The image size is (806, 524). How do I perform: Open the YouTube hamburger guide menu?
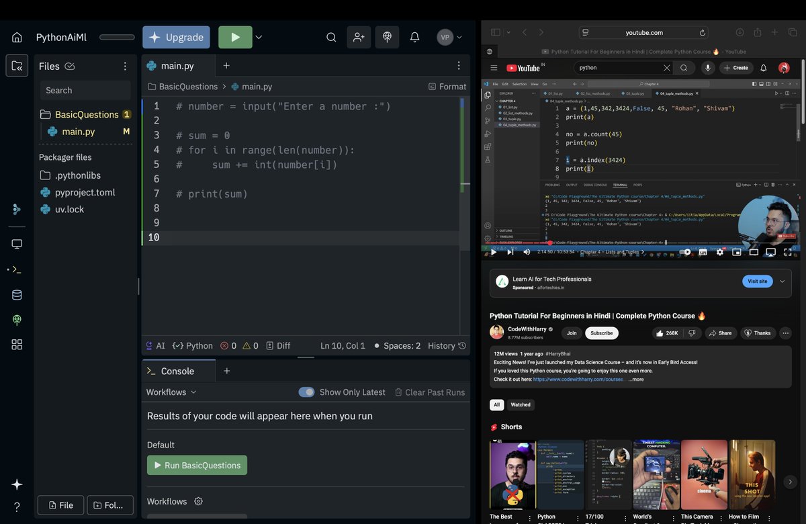pyautogui.click(x=494, y=68)
